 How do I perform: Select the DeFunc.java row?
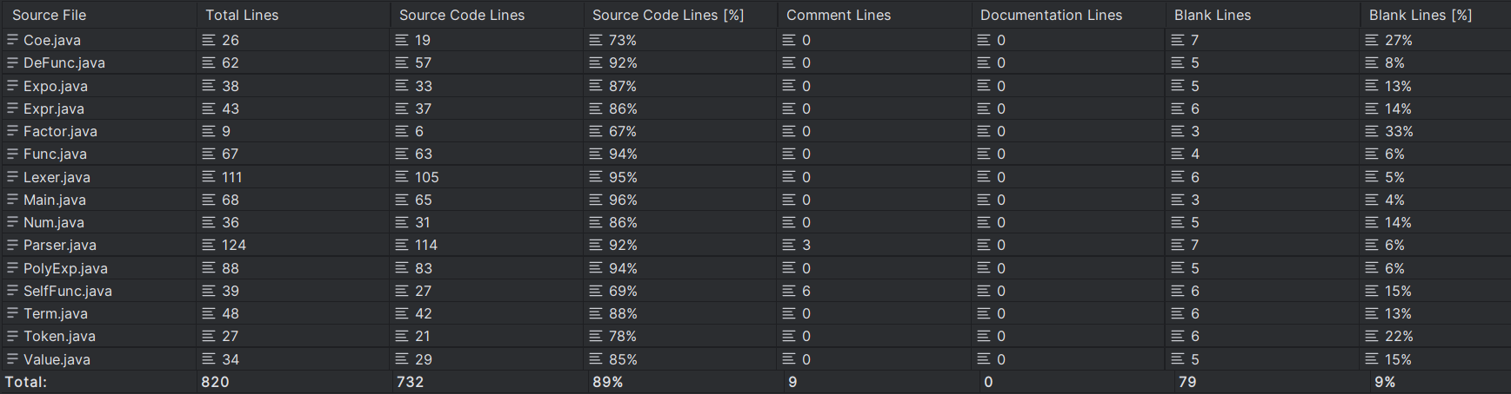click(755, 62)
